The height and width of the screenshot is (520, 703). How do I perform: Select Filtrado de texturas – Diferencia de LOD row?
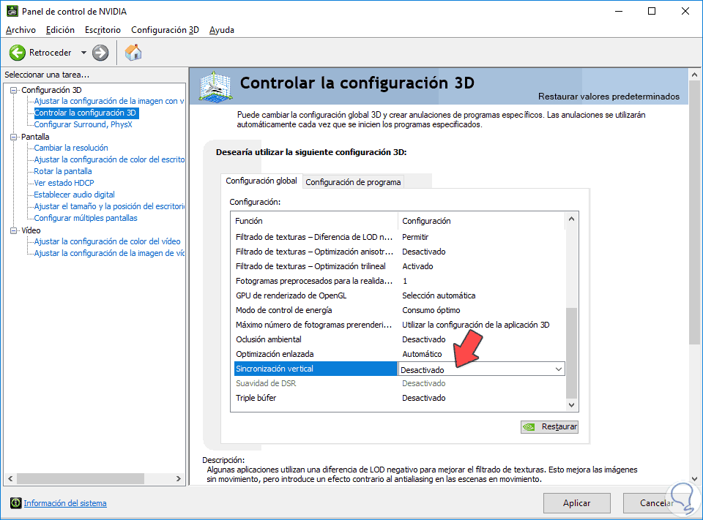[399, 237]
